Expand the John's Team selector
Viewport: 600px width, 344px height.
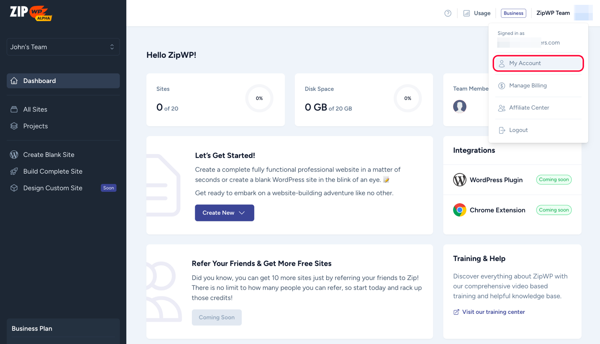(x=63, y=47)
